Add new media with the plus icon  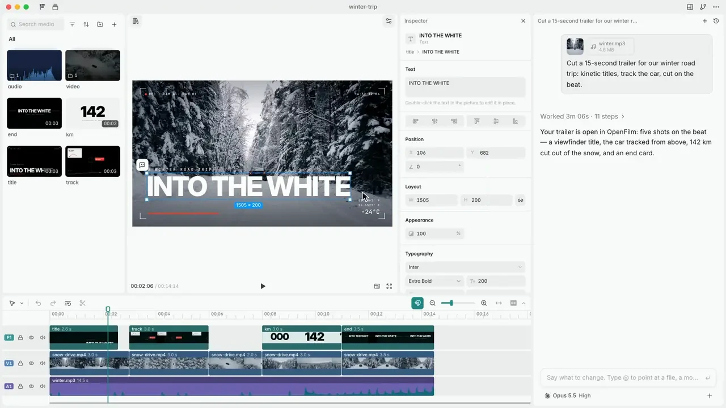pyautogui.click(x=114, y=24)
